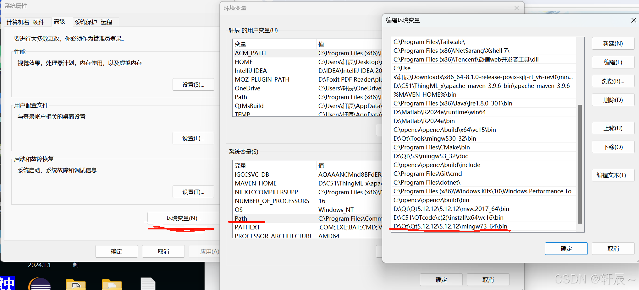
Task: Open startup and recovery 设置(T)...
Action: (x=193, y=192)
